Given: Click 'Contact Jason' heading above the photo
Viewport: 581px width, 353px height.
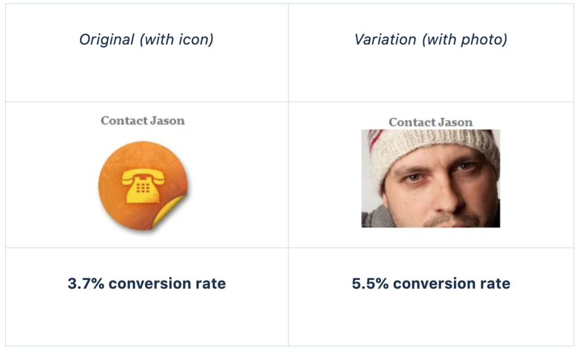Looking at the screenshot, I should (431, 122).
